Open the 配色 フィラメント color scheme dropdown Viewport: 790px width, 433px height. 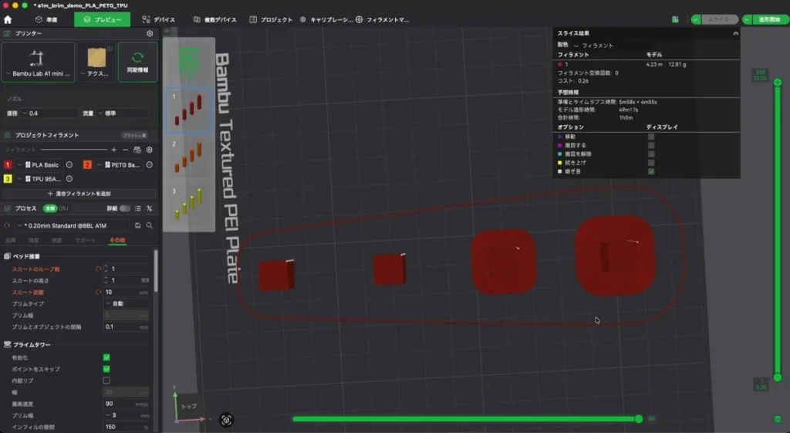coord(593,46)
